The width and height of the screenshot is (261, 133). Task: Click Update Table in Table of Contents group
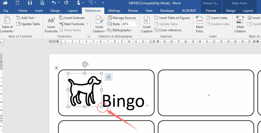click(x=28, y=24)
